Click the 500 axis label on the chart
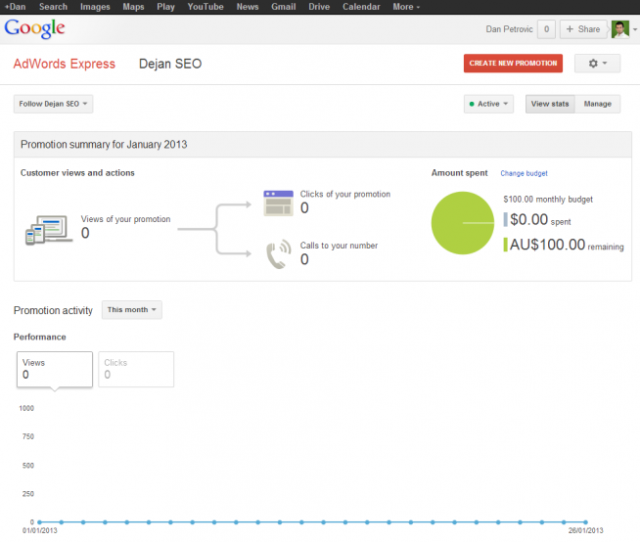This screenshot has width=640, height=542. (x=28, y=466)
